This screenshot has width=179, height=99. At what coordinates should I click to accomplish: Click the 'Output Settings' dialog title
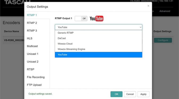click(37, 7)
